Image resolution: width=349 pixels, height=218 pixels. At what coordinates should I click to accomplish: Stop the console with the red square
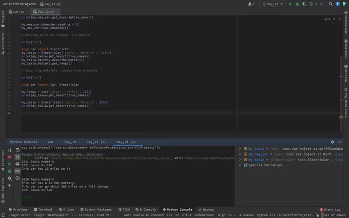coord(10,157)
